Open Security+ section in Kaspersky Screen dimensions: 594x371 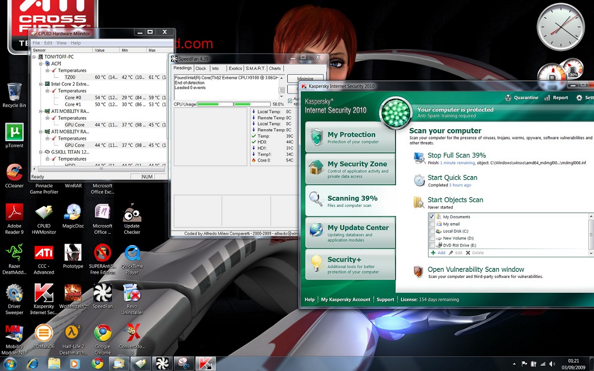click(x=350, y=265)
